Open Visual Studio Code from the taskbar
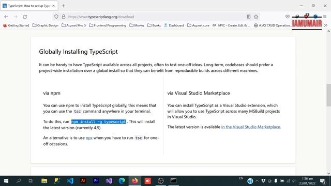The height and width of the screenshot is (186, 331). click(70, 181)
